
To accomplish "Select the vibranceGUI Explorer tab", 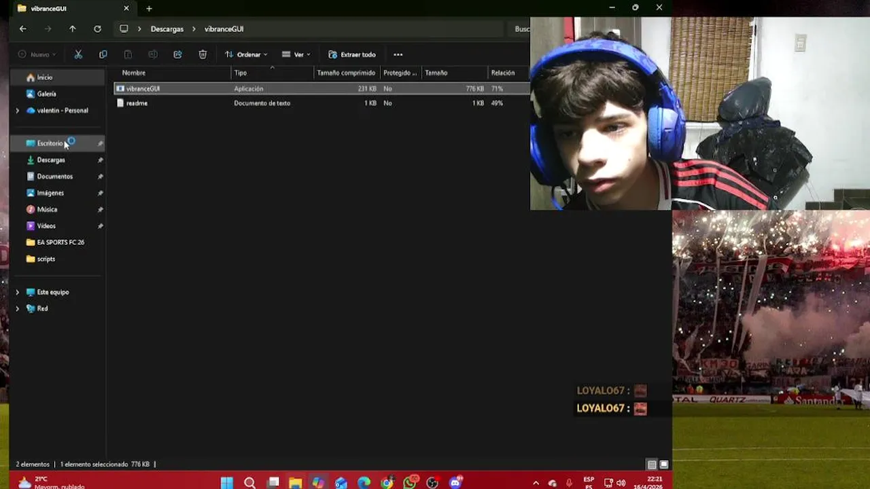I will tap(72, 8).
